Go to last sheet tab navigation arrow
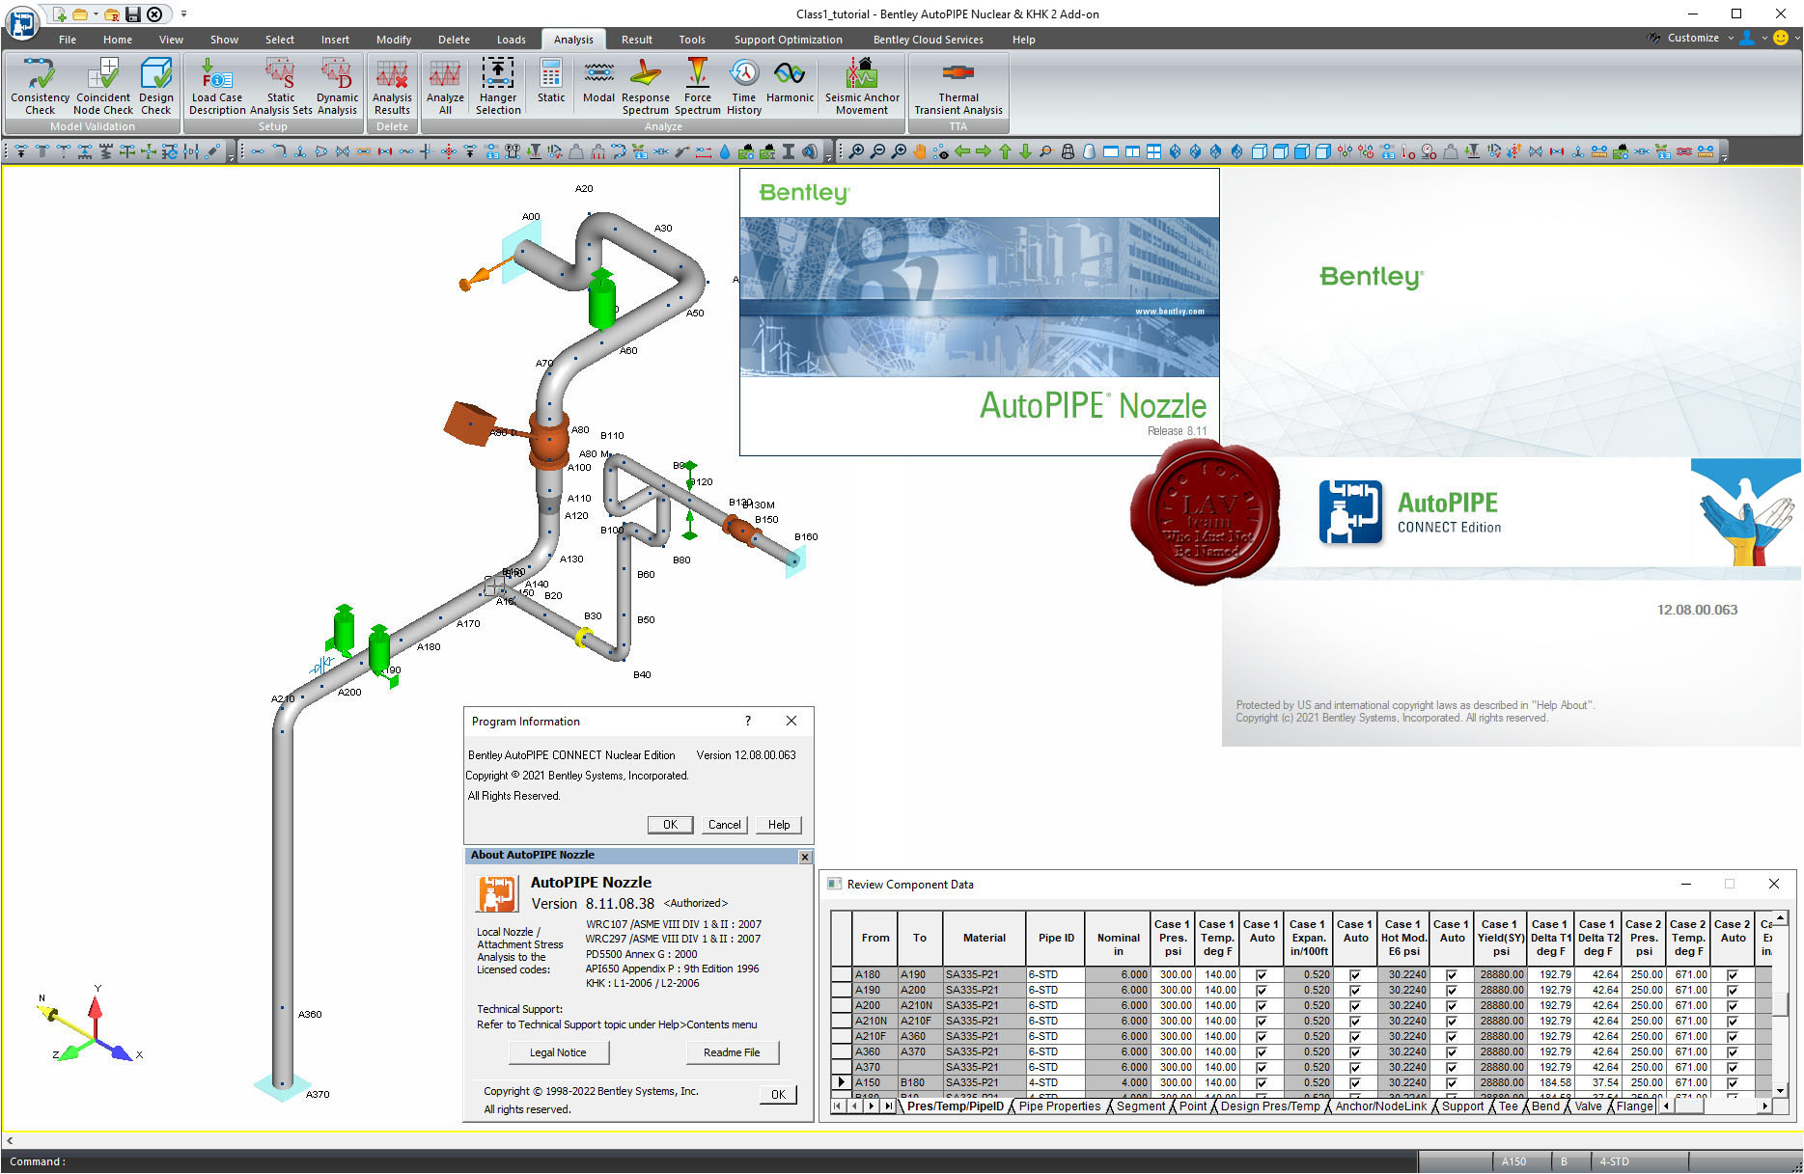This screenshot has width=1804, height=1174. [889, 1106]
